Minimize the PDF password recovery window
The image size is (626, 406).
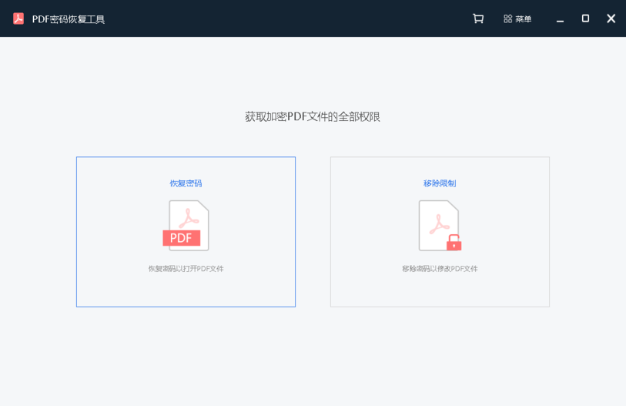point(560,18)
